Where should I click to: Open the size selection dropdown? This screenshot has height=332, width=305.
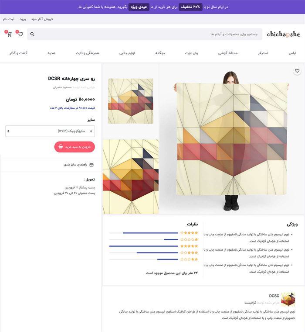[50, 131]
